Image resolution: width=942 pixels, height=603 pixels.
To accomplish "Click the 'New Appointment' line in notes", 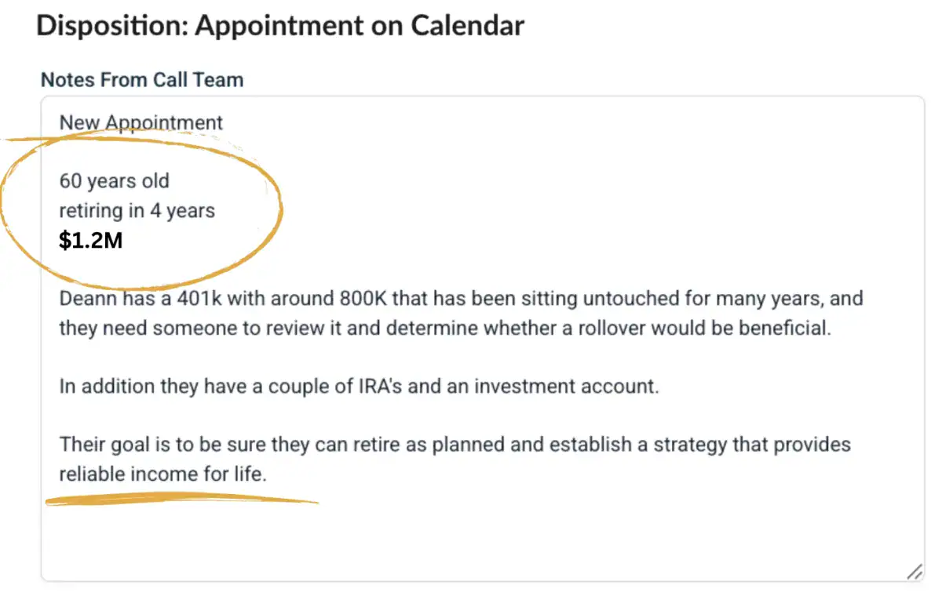I will pos(141,123).
